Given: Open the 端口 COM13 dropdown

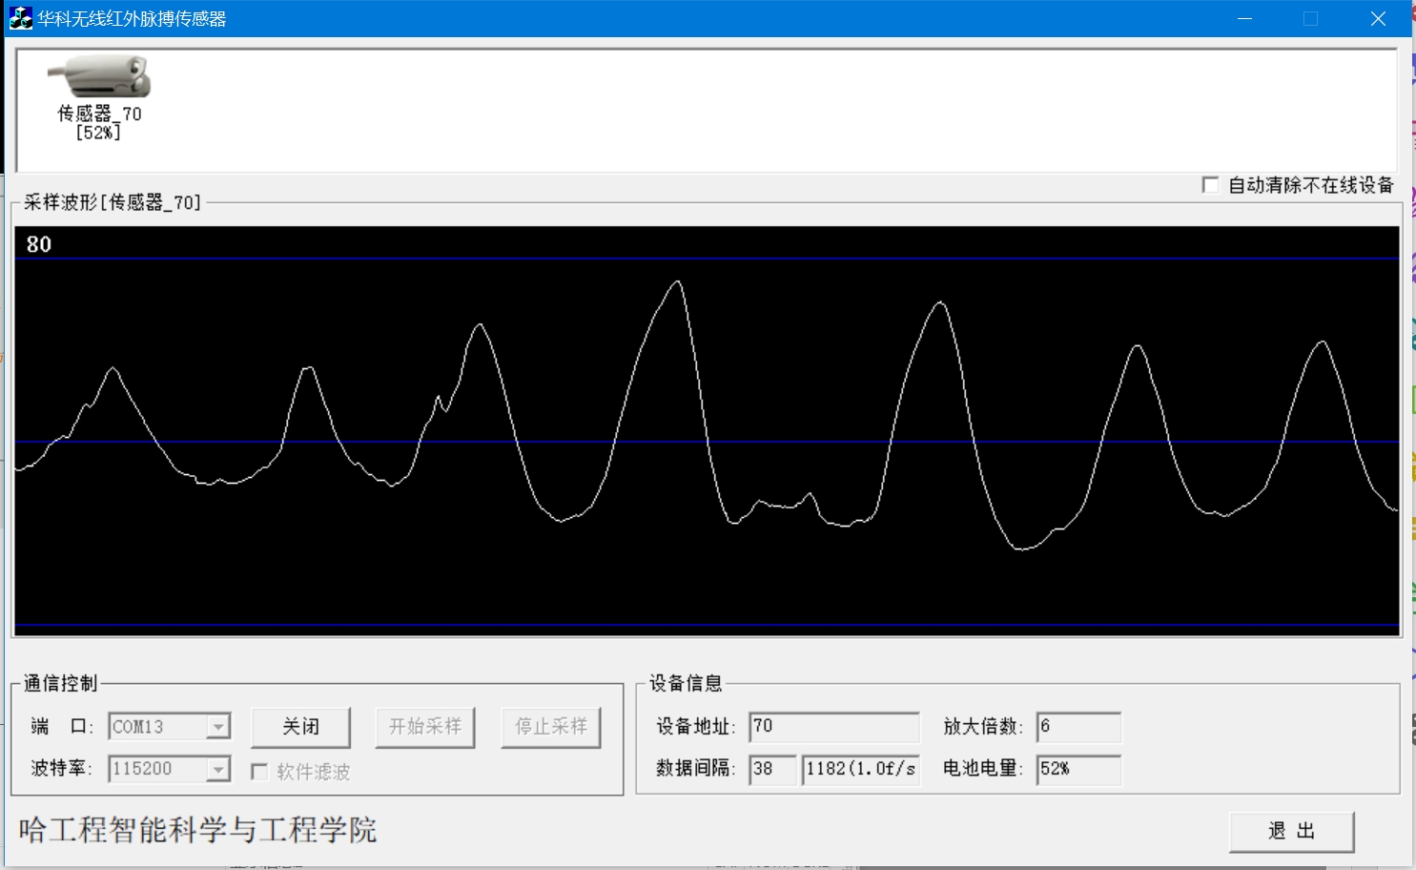Looking at the screenshot, I should pyautogui.click(x=218, y=727).
